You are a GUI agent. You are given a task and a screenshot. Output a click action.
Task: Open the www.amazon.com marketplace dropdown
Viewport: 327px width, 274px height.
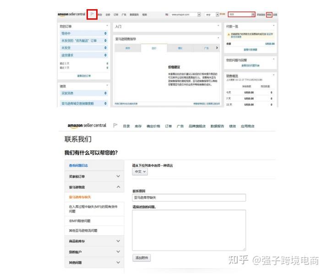pos(199,14)
